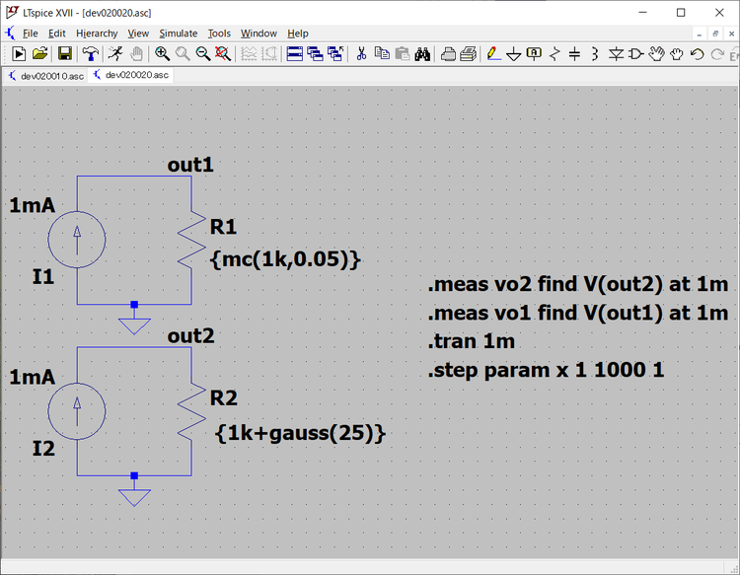Select the Drag closed-hand tool

point(677,54)
